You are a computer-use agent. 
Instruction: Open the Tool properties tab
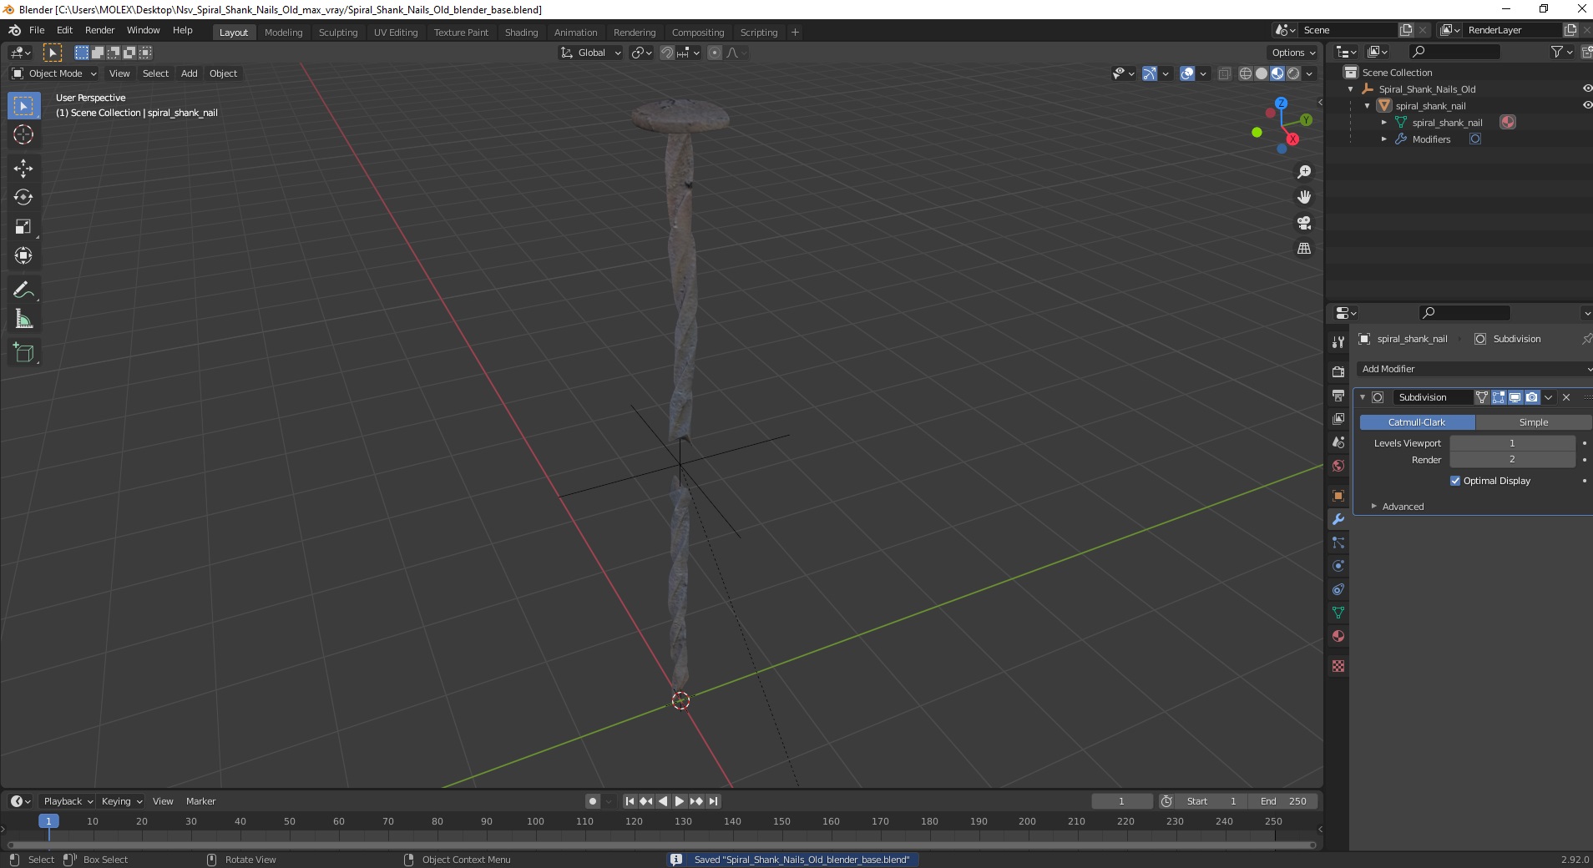(1338, 342)
